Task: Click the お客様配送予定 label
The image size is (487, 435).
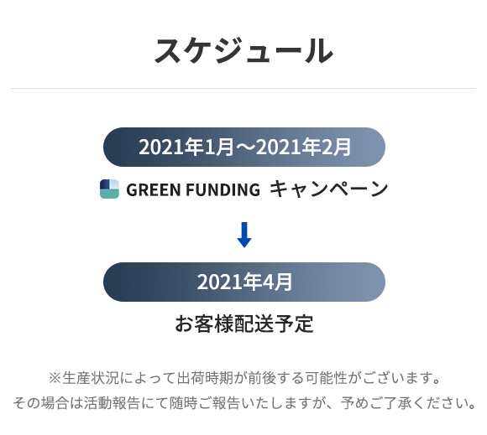Action: (x=244, y=324)
